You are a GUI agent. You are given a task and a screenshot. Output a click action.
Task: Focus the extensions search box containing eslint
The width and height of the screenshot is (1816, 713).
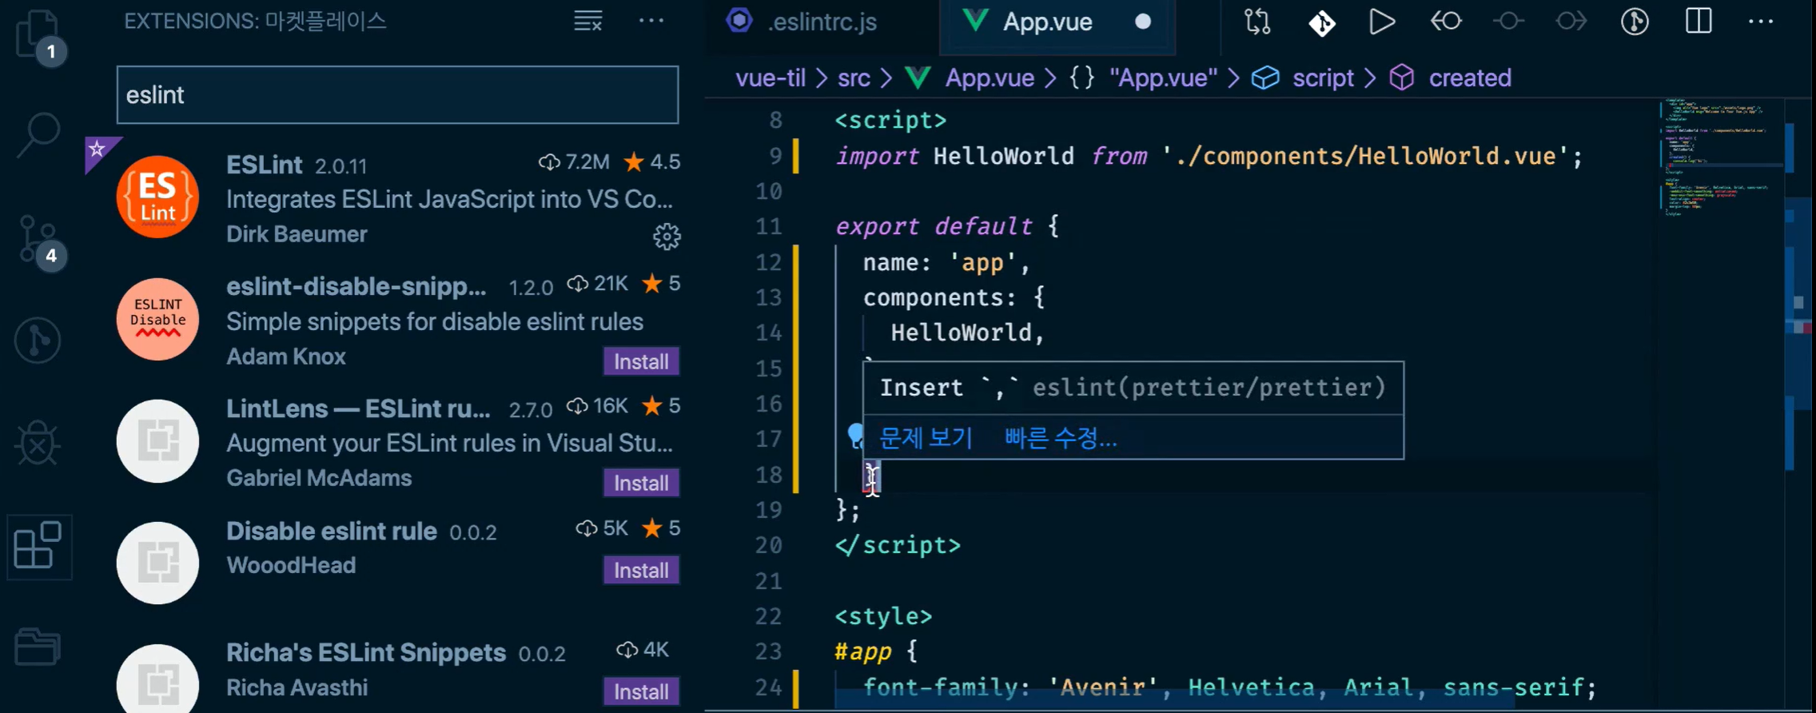click(x=397, y=95)
